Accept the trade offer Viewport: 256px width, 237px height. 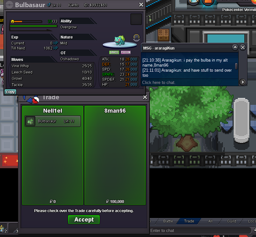[84, 220]
